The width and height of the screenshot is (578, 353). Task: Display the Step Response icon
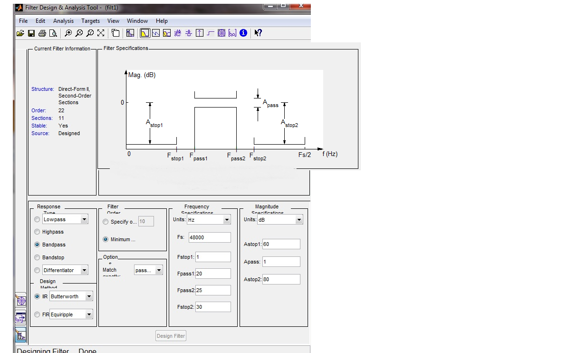tap(211, 33)
